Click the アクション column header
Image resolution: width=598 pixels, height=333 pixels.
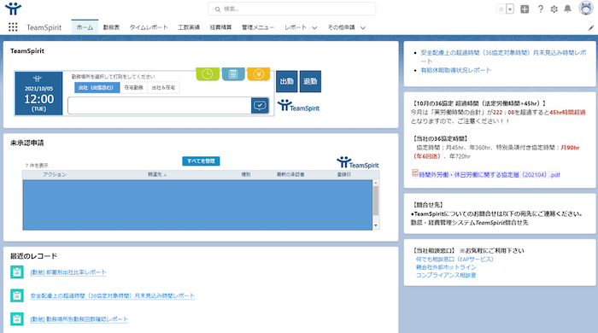[x=55, y=174]
